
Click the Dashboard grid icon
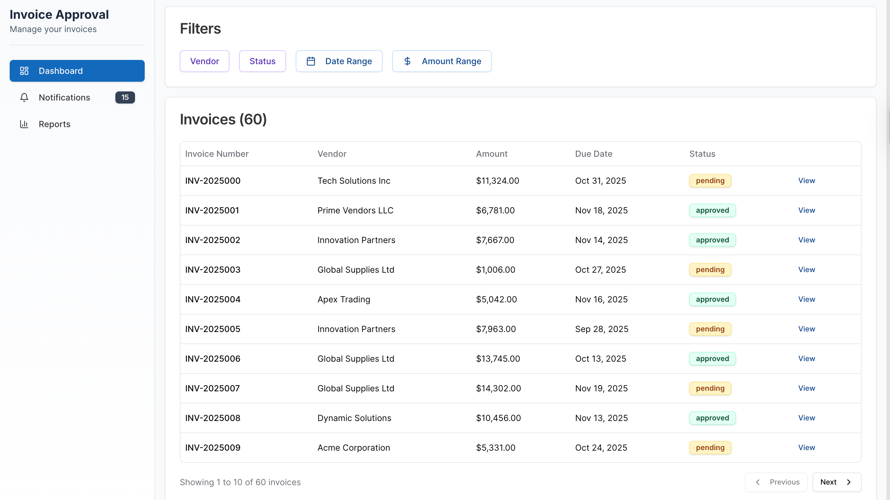(x=24, y=71)
